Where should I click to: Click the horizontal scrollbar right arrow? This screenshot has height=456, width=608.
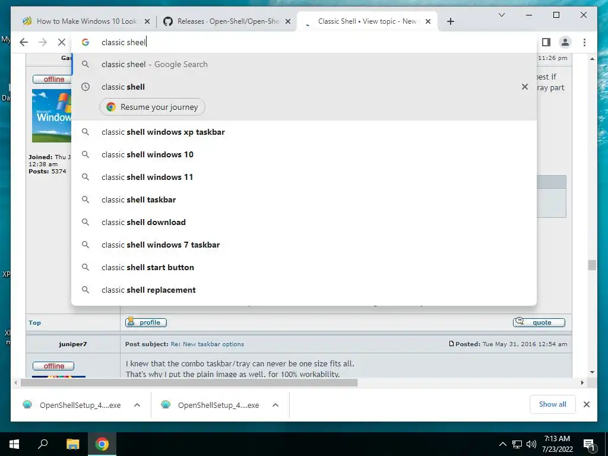(x=582, y=383)
